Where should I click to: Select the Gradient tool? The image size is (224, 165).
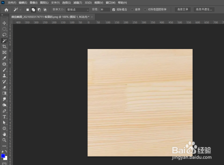coord(4,93)
